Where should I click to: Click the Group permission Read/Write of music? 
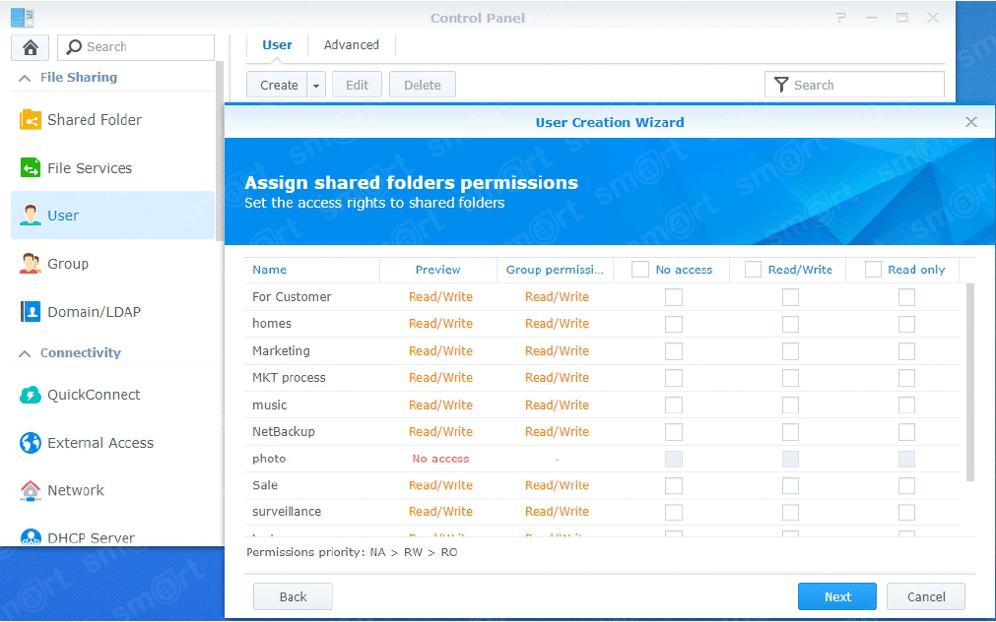pos(557,404)
